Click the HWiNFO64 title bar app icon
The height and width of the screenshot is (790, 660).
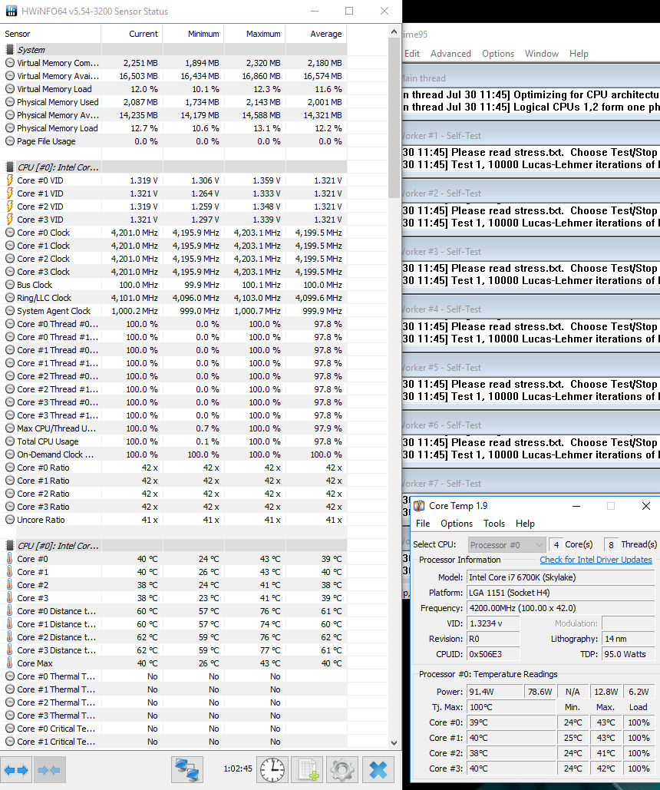coord(12,12)
